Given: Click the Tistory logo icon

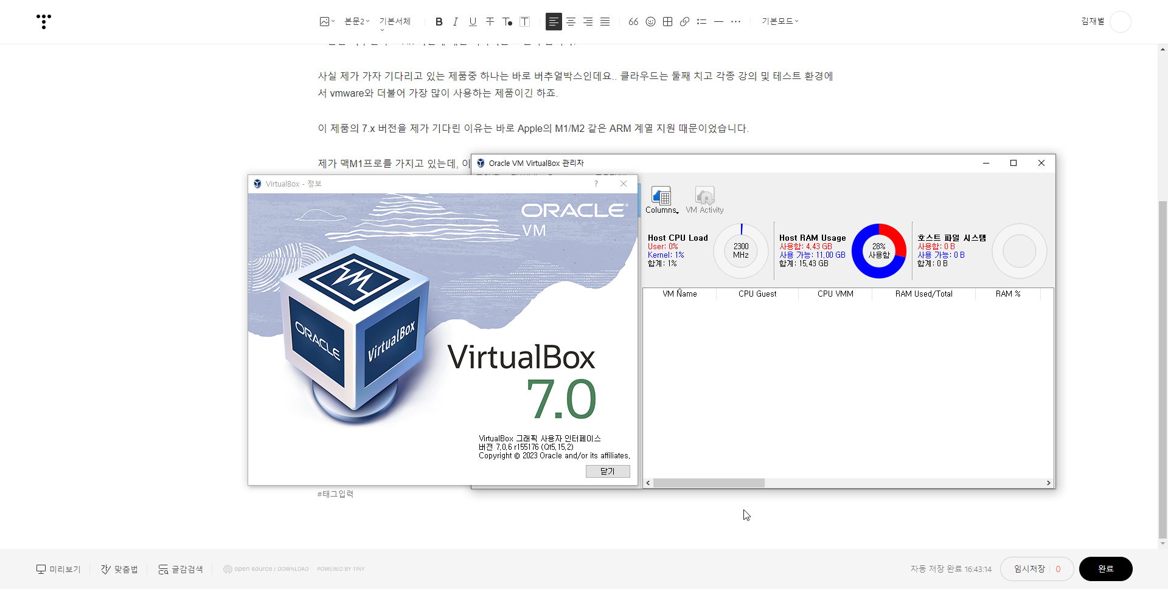Looking at the screenshot, I should click(x=43, y=22).
